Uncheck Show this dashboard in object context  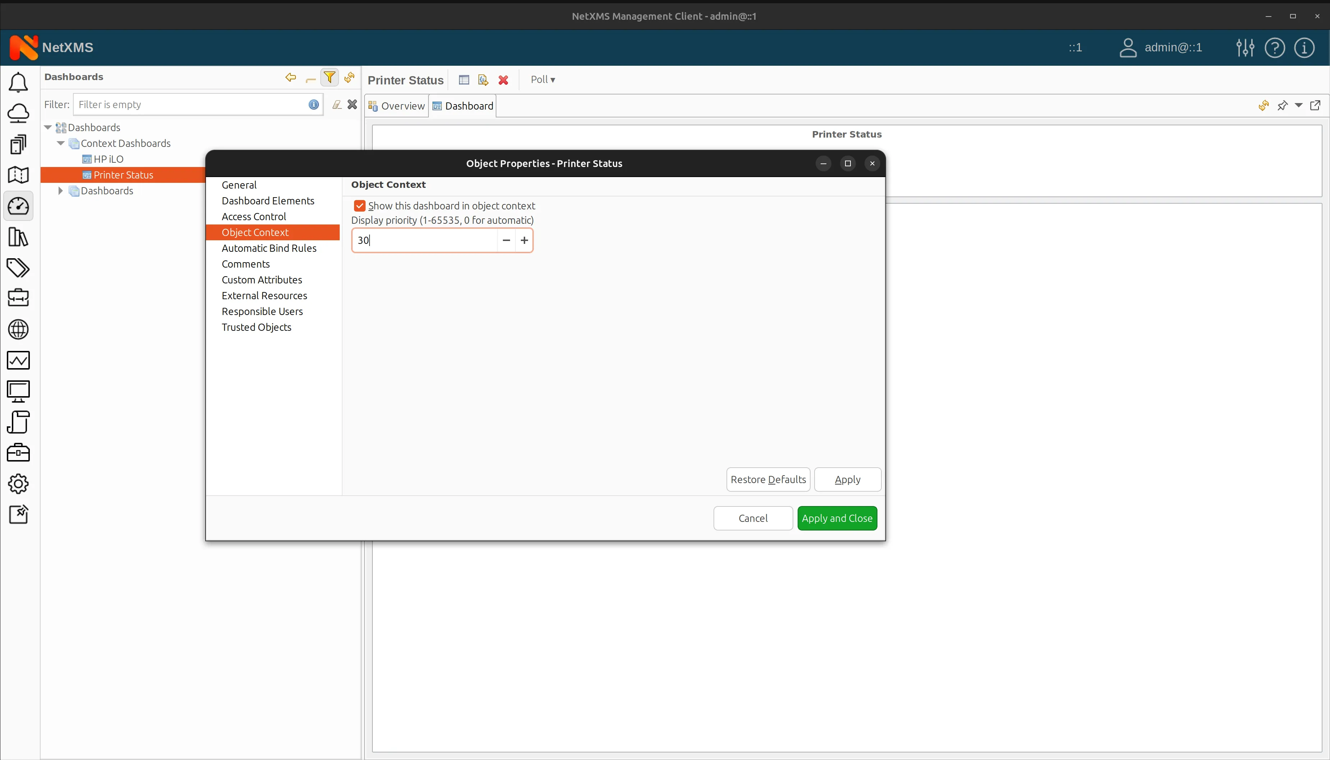[359, 205]
